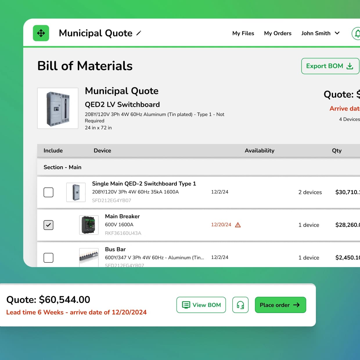The image size is (360, 360).
Task: Expand the John Smith account dropdown
Action: (x=321, y=33)
